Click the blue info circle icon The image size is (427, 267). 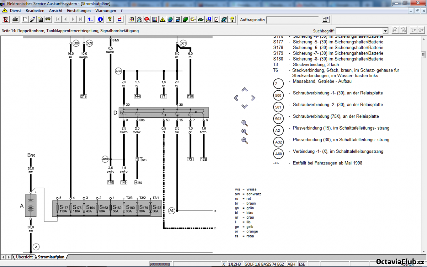100,19
